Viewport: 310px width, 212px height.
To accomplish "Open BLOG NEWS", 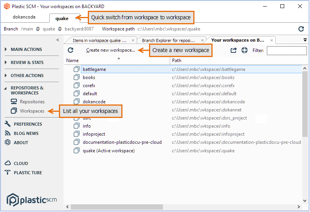I will pos(26,133).
